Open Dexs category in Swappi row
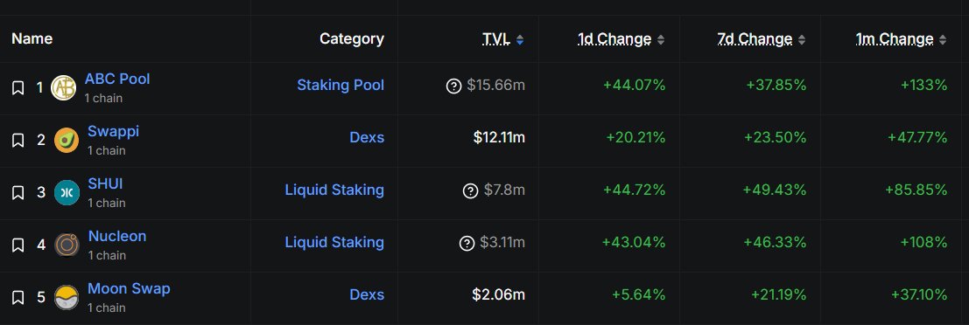The width and height of the screenshot is (969, 325). tap(367, 137)
